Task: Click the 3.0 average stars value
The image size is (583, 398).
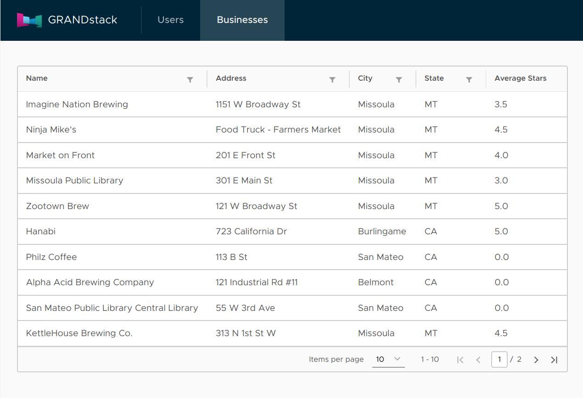Action: pyautogui.click(x=501, y=181)
